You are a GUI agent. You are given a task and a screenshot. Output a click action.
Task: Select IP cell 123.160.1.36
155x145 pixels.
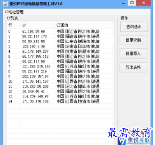click(33, 46)
